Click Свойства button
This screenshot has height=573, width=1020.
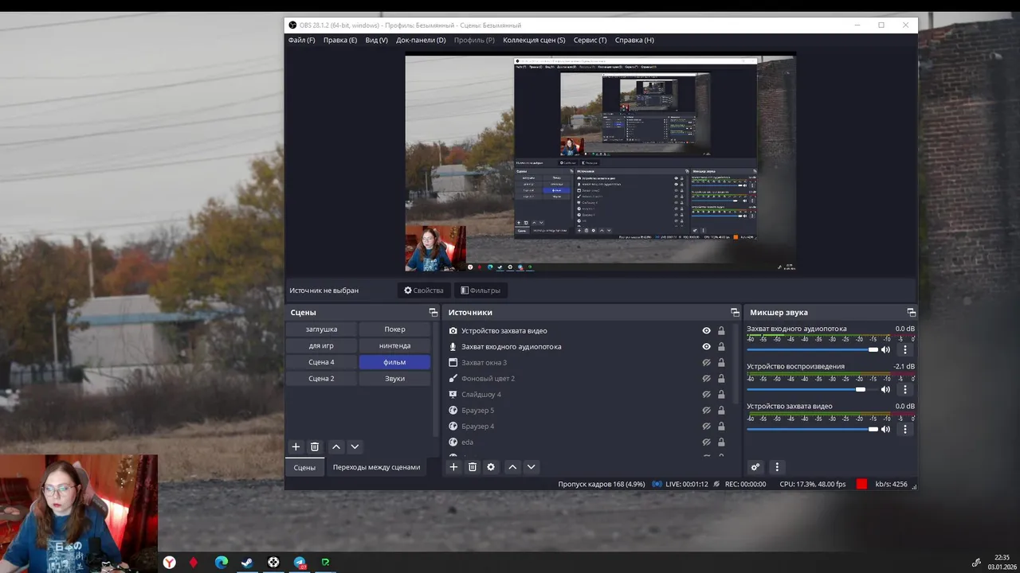pyautogui.click(x=423, y=290)
